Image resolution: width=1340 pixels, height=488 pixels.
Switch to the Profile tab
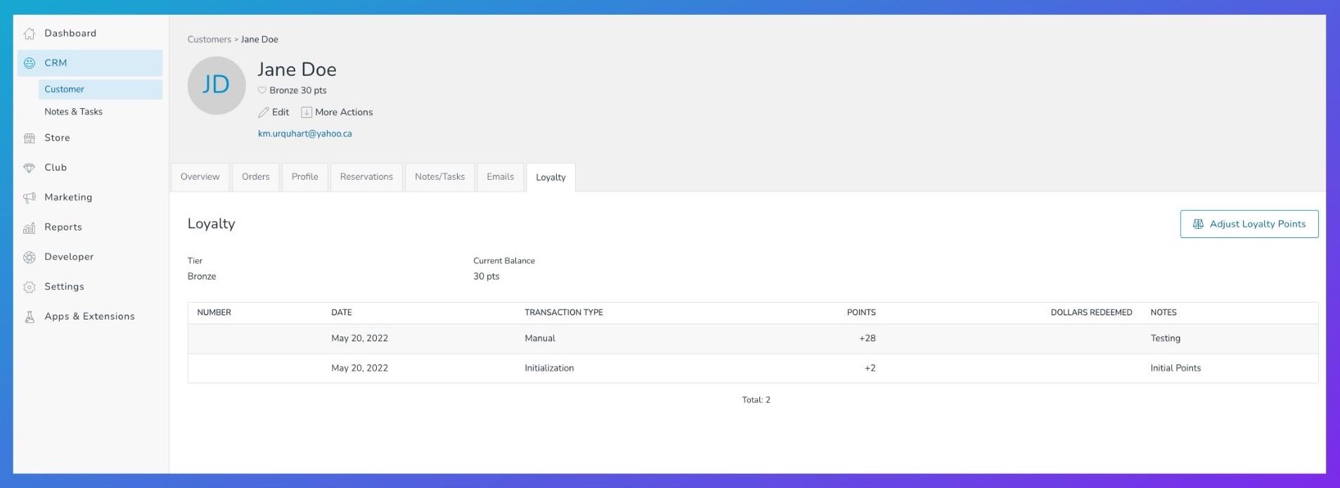point(305,177)
